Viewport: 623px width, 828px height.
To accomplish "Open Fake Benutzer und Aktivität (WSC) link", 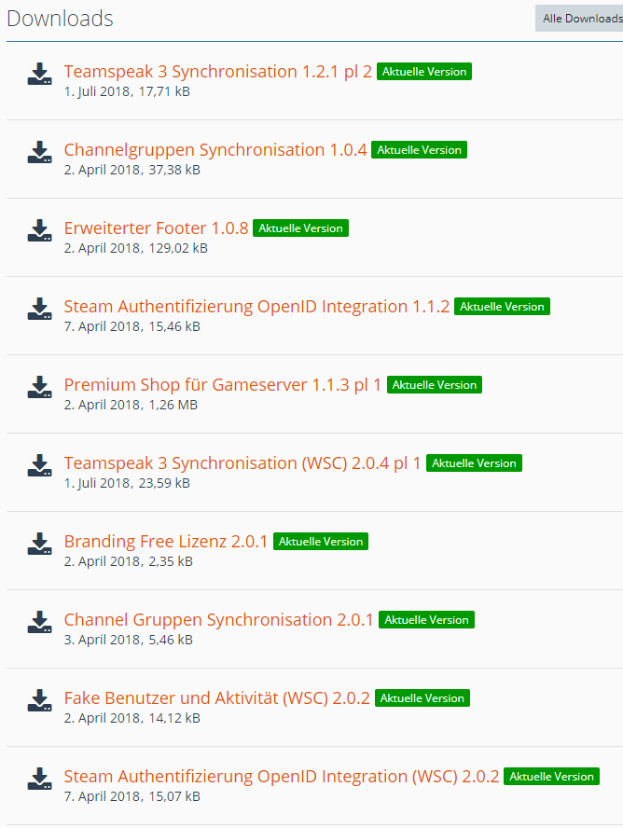I will click(216, 698).
